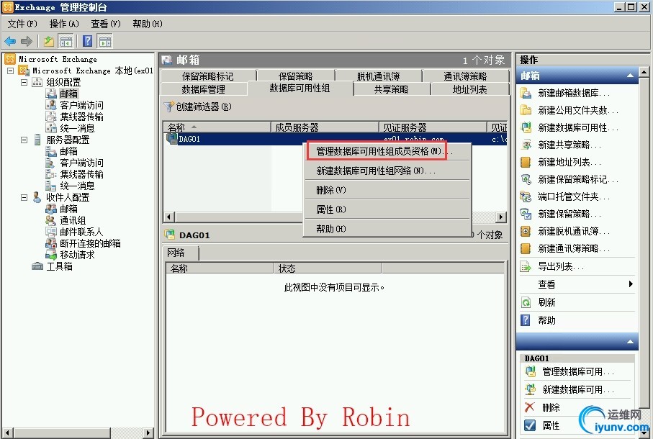Open the 操作(A) menu
The width and height of the screenshot is (653, 439).
pos(64,24)
